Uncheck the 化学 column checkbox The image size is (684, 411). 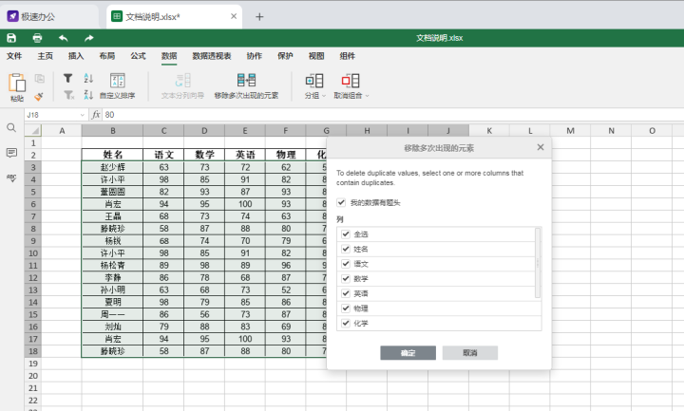[x=346, y=323]
